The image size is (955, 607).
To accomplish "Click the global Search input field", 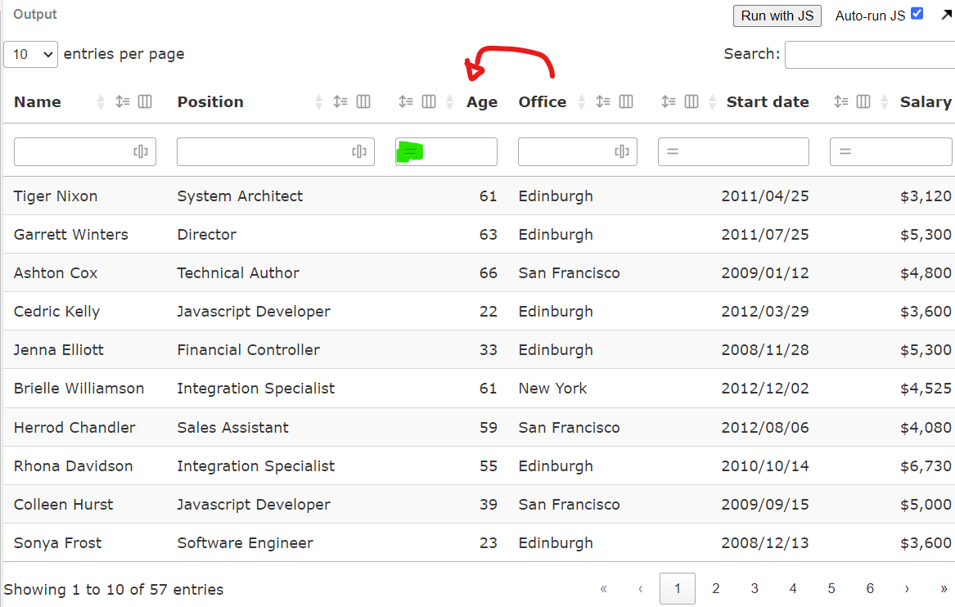I will click(869, 55).
